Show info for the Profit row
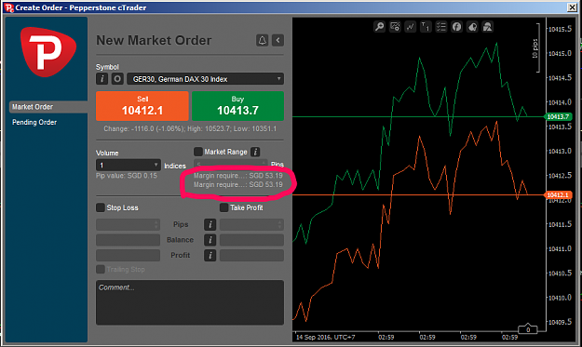This screenshot has width=582, height=347. click(x=210, y=255)
